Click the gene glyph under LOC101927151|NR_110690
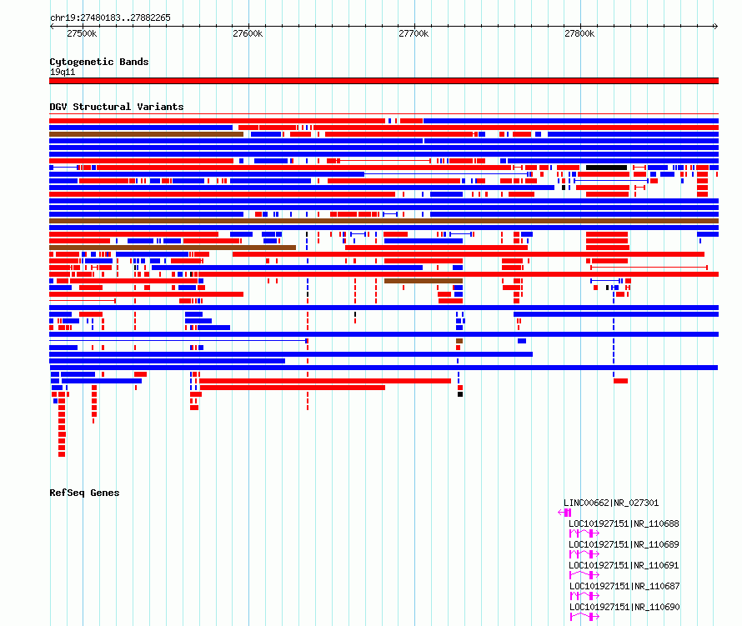This screenshot has width=742, height=626. click(584, 617)
